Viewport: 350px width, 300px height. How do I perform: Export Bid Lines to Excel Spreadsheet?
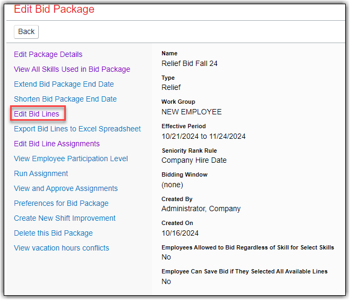tap(77, 129)
